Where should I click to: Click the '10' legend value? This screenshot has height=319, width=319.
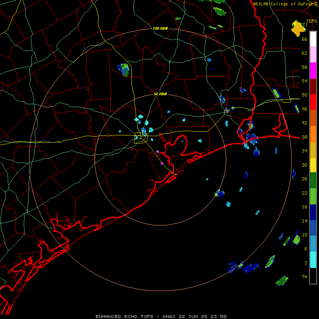tap(304, 235)
